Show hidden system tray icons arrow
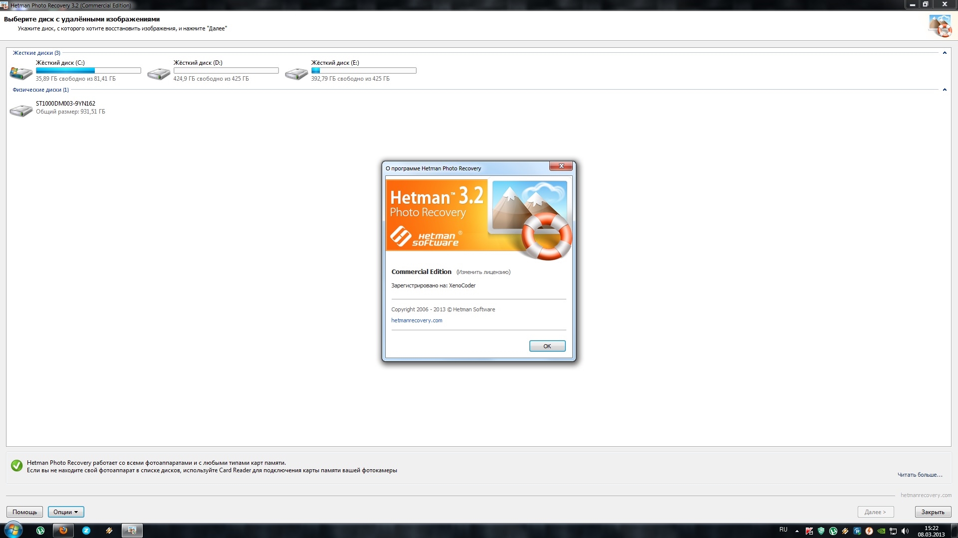Image resolution: width=958 pixels, height=538 pixels. coord(797,531)
